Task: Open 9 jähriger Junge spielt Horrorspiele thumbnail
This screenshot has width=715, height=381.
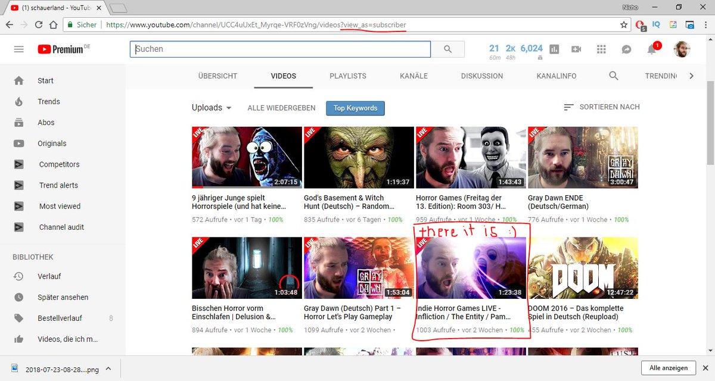Action: [x=247, y=157]
